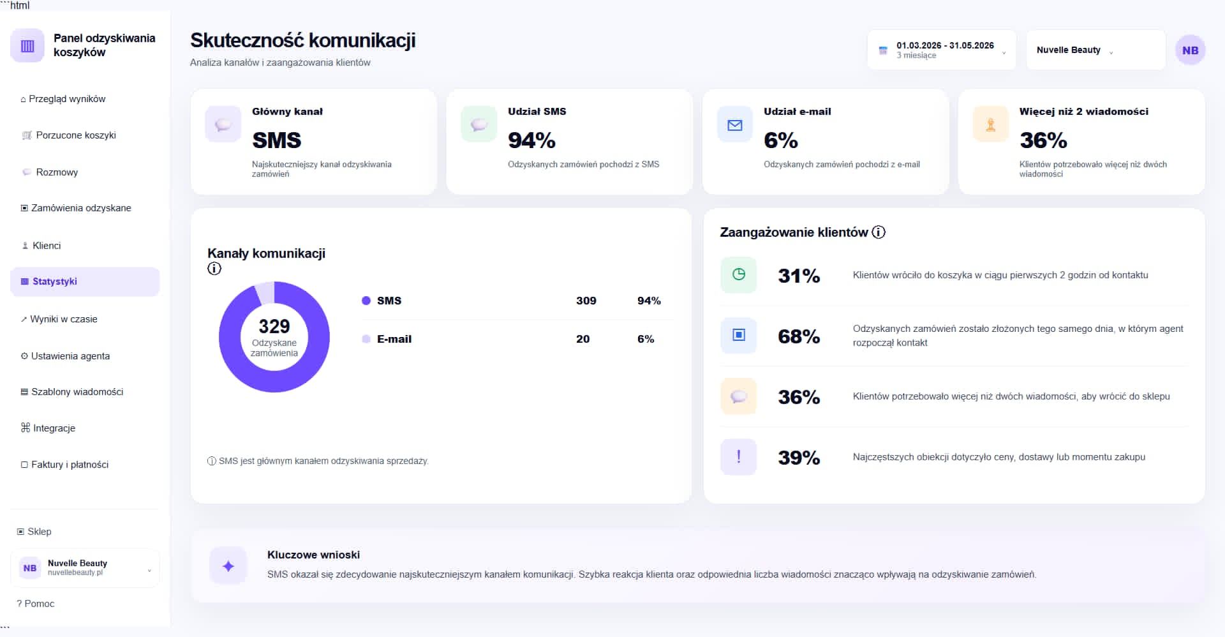Expand the Nuvelle Beauty shop switcher in the sidebar
Viewport: 1225px width, 637px height.
point(85,568)
